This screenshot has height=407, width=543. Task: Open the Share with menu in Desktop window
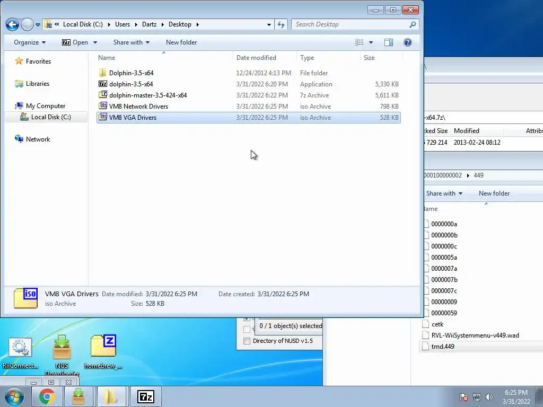[x=132, y=42]
